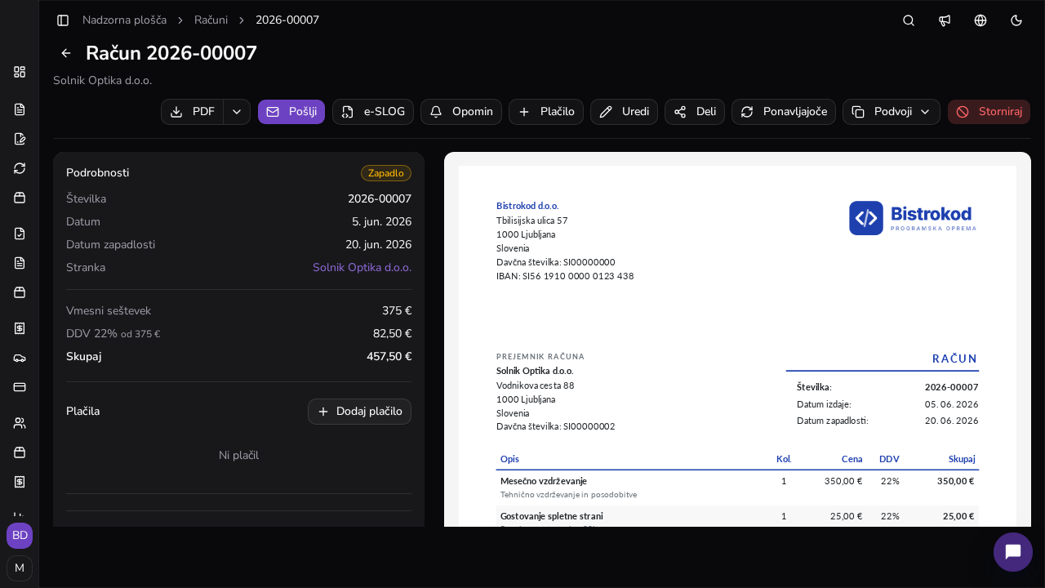Open dashboard grid icon in sidebar
The height and width of the screenshot is (588, 1045).
click(20, 72)
